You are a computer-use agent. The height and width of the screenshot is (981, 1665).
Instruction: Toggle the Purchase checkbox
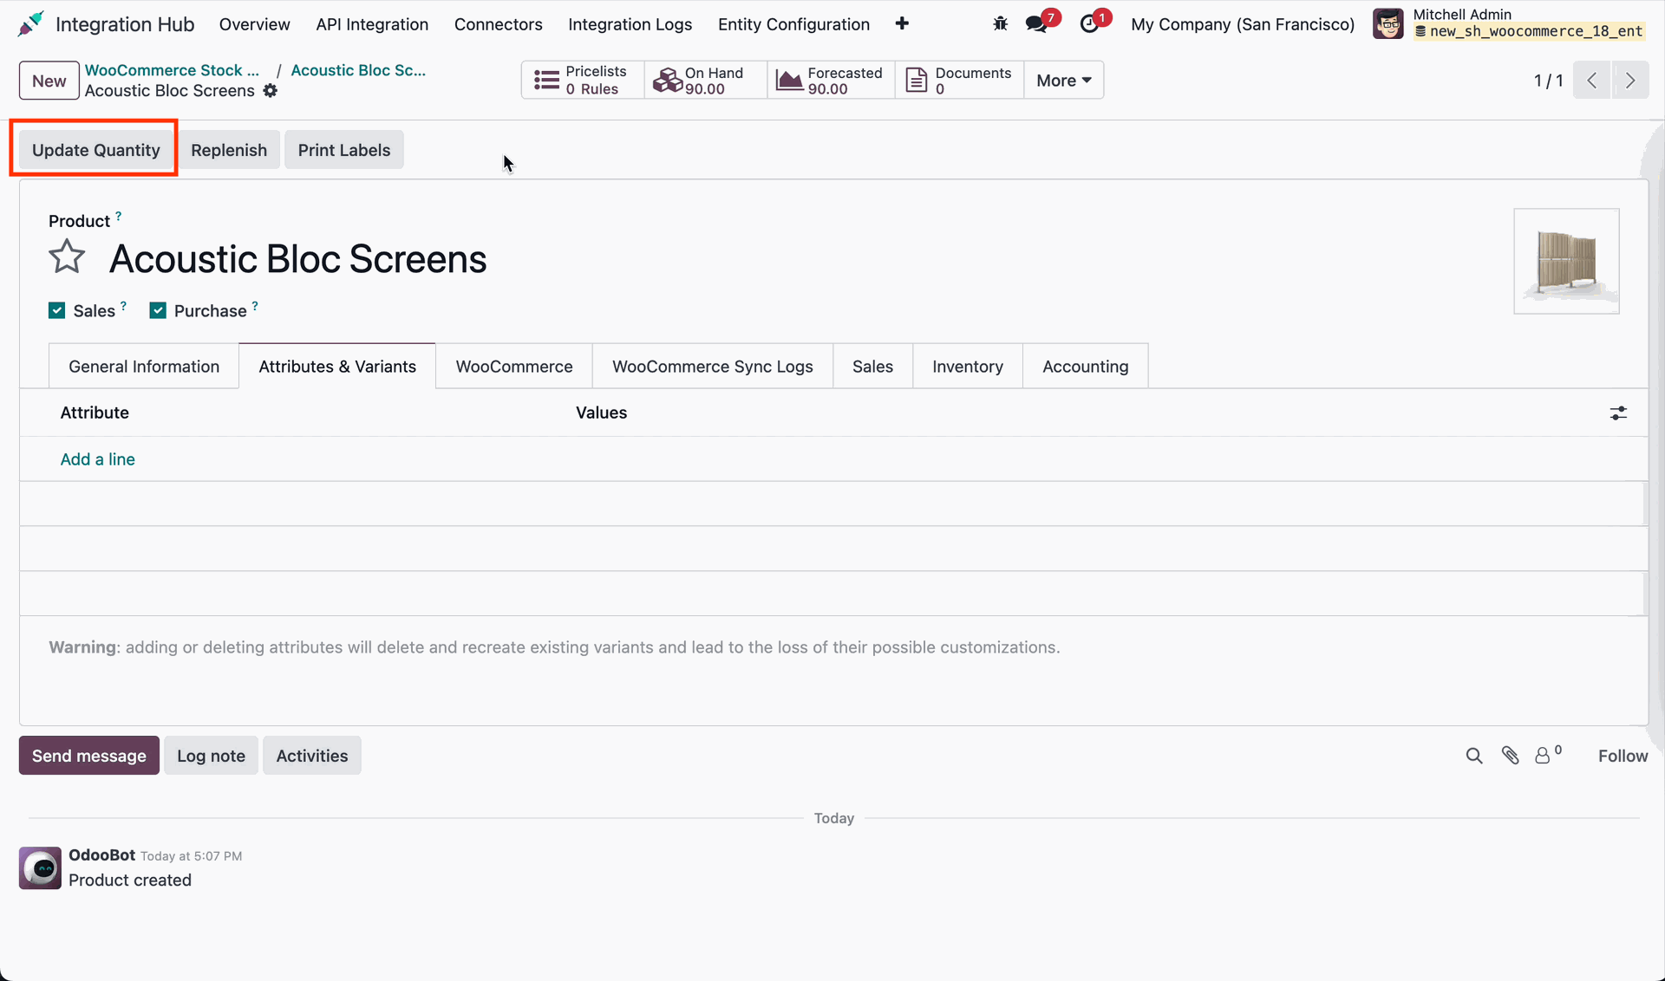tap(158, 310)
